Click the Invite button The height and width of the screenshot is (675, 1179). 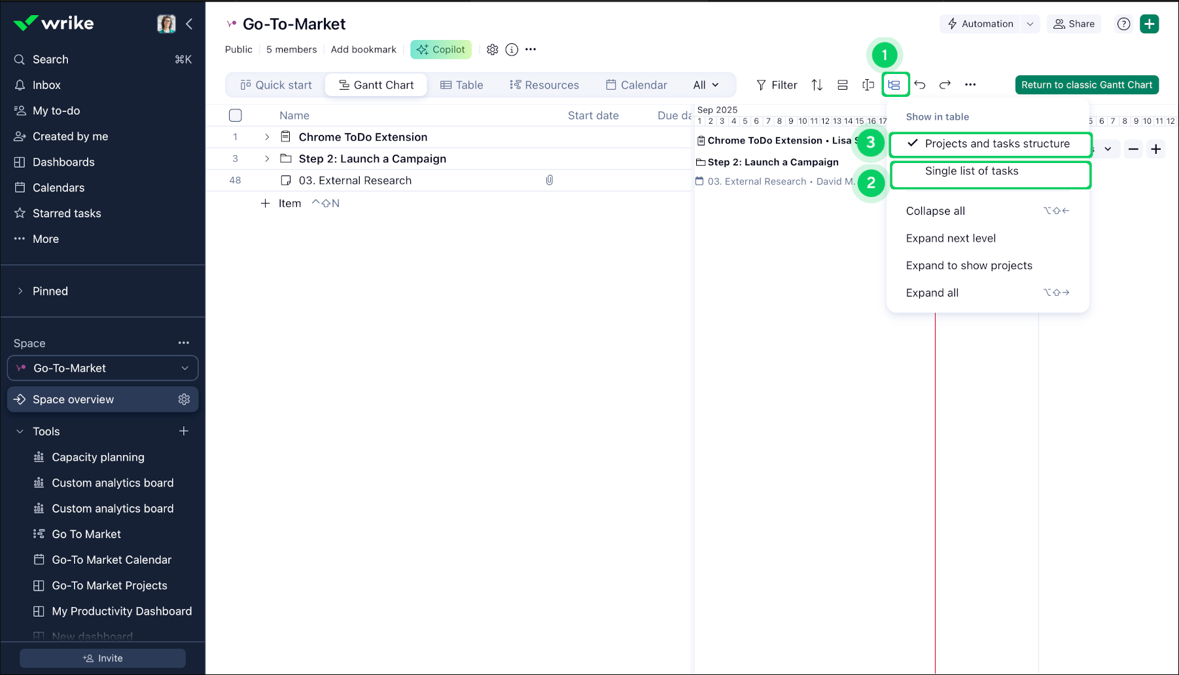click(103, 658)
